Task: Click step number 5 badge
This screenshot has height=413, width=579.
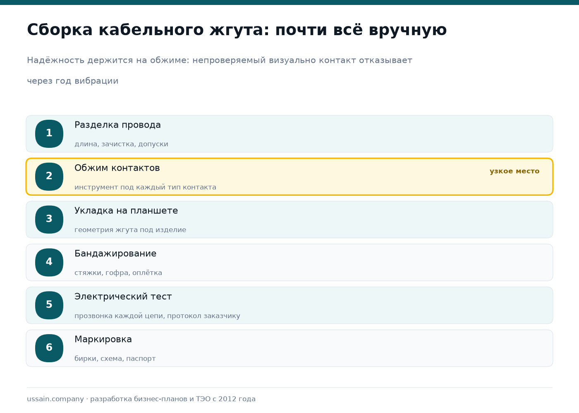Action: 49,305
